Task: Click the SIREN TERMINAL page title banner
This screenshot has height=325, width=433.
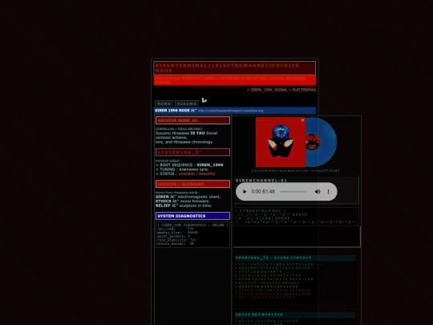Action: pos(235,68)
